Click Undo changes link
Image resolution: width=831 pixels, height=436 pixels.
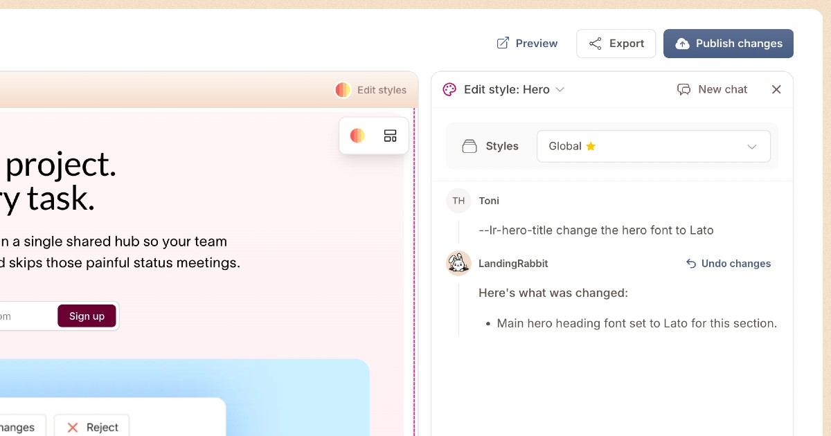735,264
